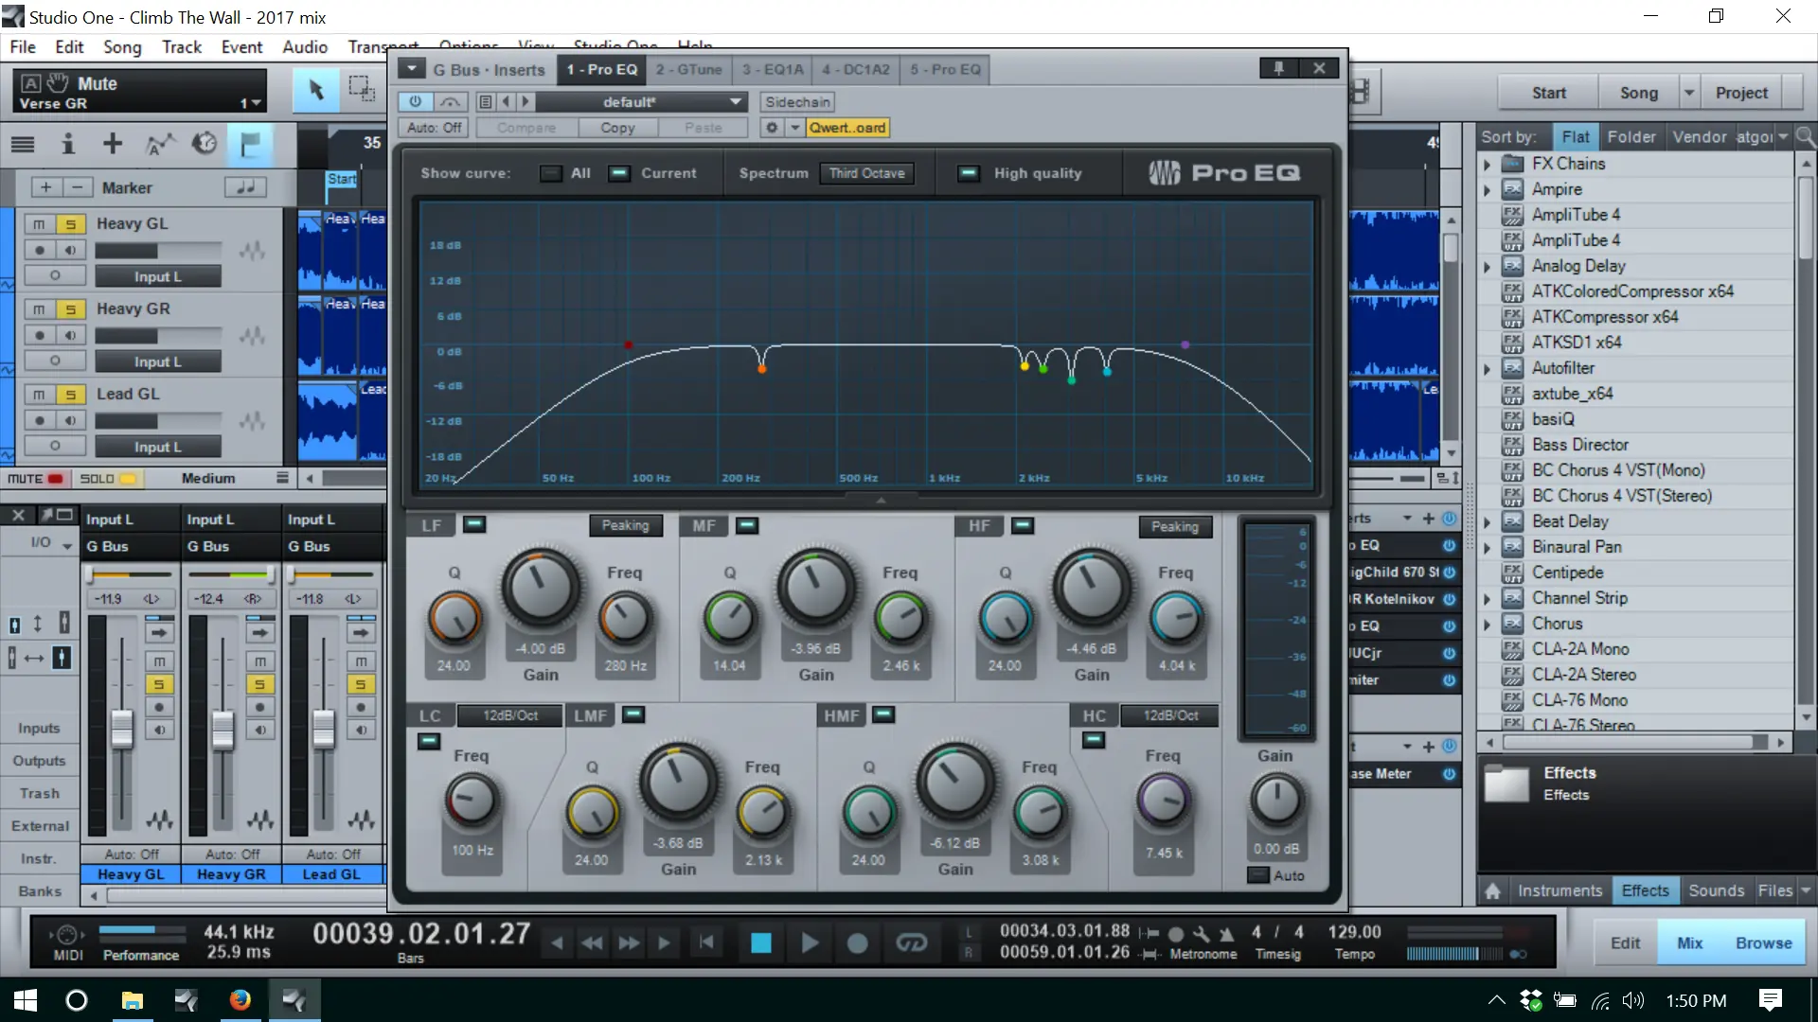Viewport: 1818px width, 1022px height.
Task: Open the Start page button
Action: (x=1549, y=93)
